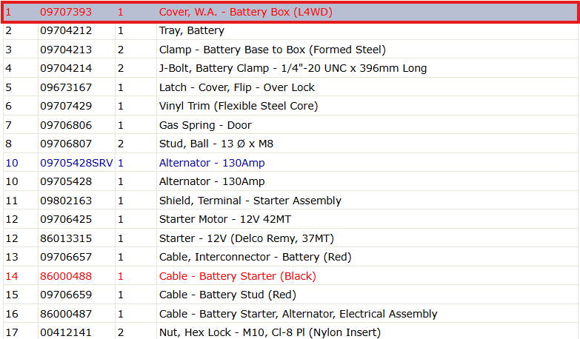The width and height of the screenshot is (580, 339).
Task: Pick the Stud, Ball - 13 Ø x M8 row
Action: point(290,144)
